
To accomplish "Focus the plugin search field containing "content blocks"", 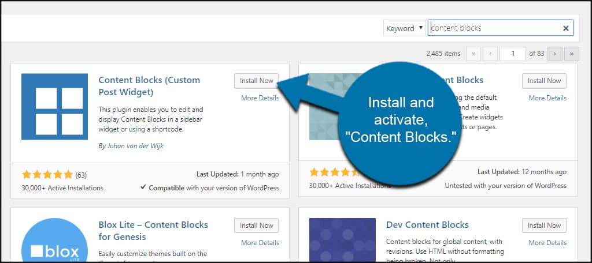I will [500, 28].
